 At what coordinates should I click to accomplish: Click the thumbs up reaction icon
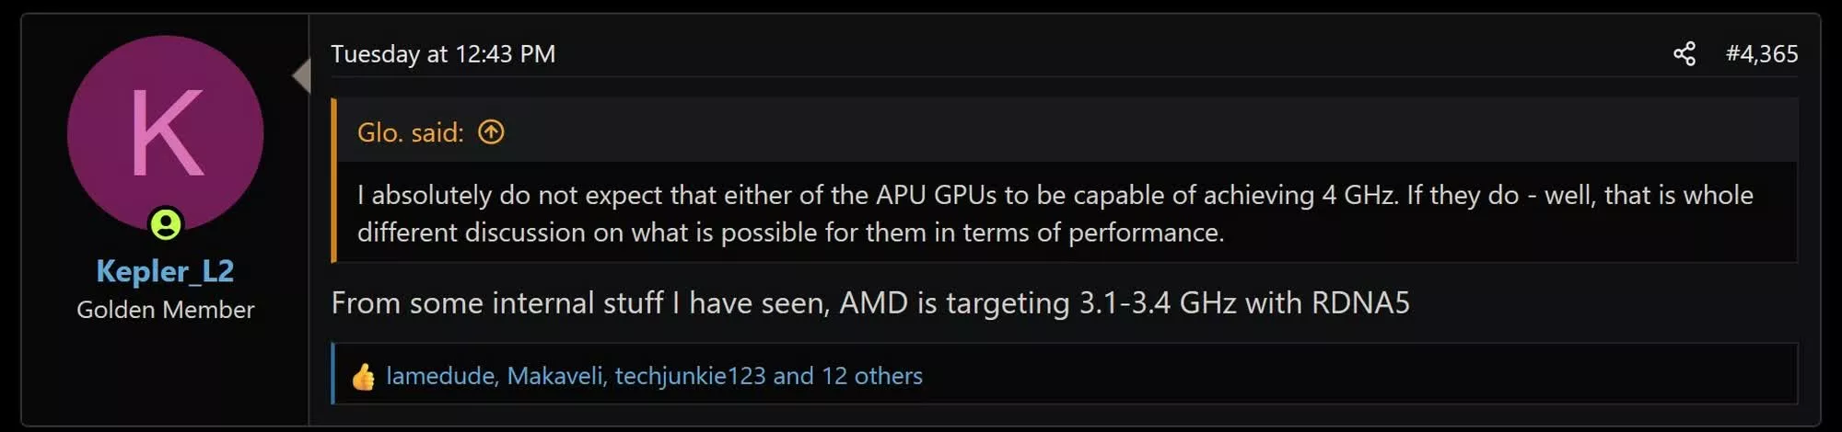pyautogui.click(x=363, y=376)
